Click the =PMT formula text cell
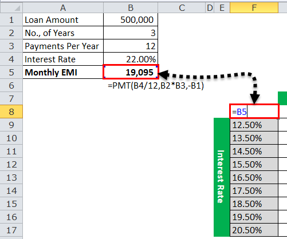The height and width of the screenshot is (239, 287). click(156, 86)
